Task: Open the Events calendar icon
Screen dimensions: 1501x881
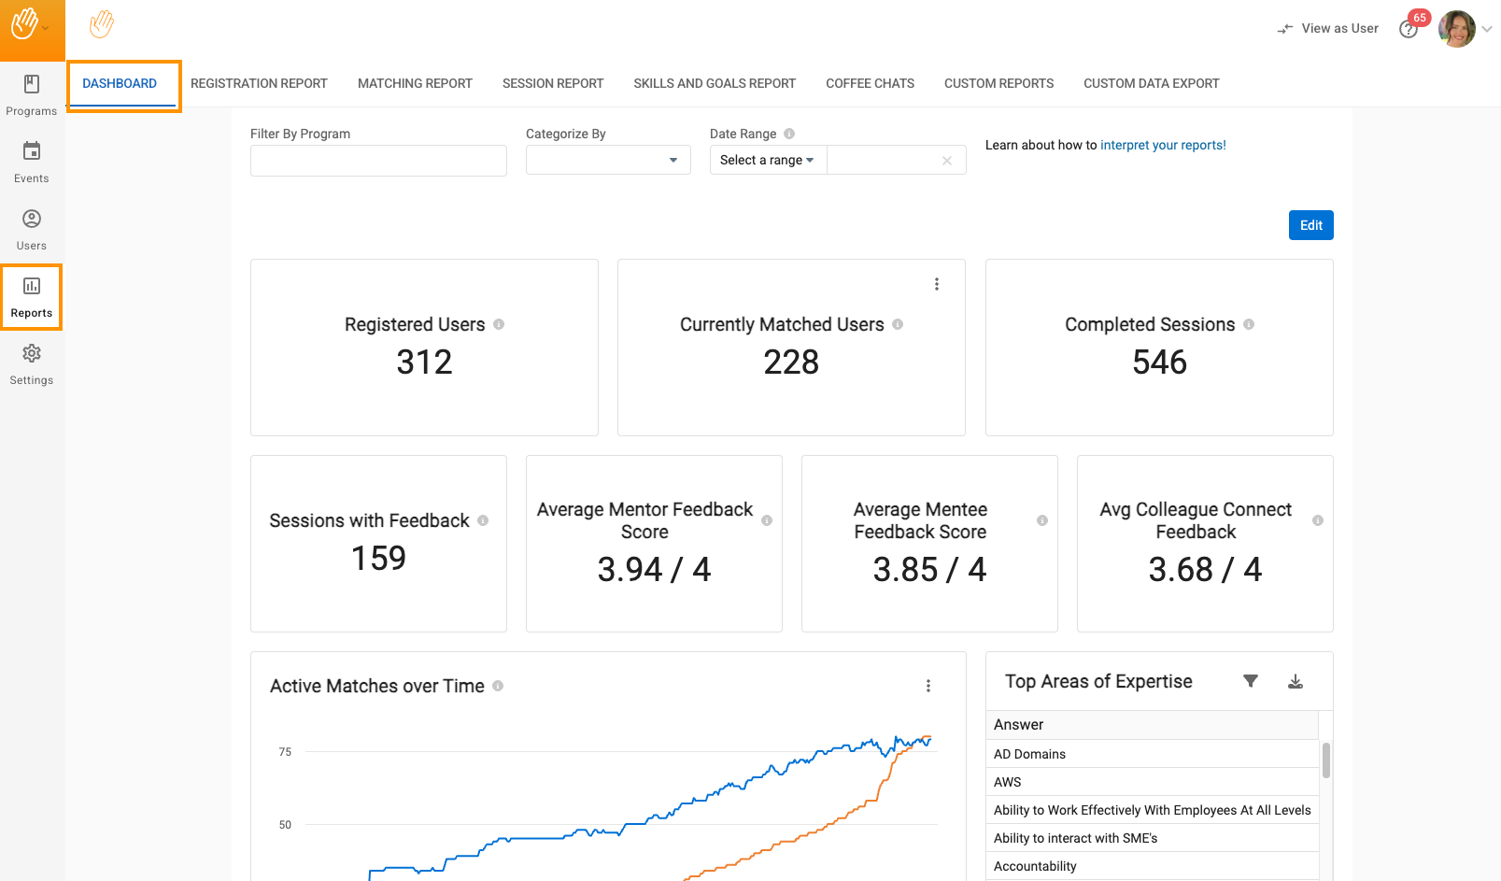Action: 31,151
